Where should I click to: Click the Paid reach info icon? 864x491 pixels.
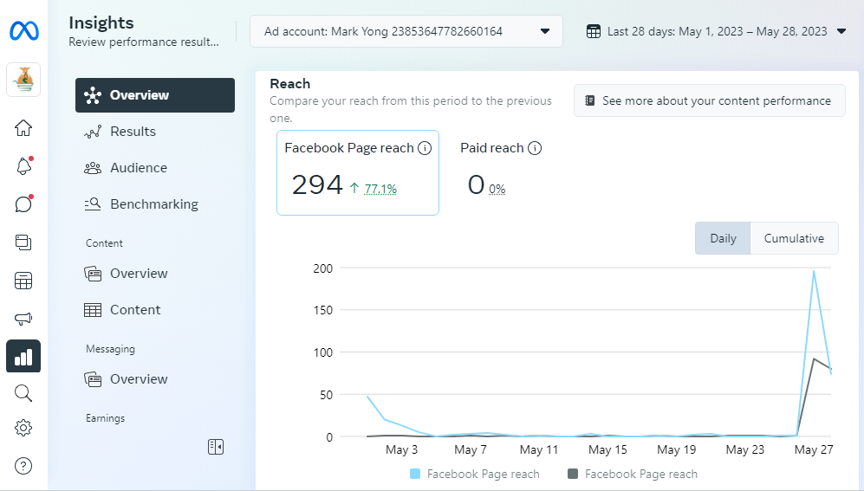point(535,148)
